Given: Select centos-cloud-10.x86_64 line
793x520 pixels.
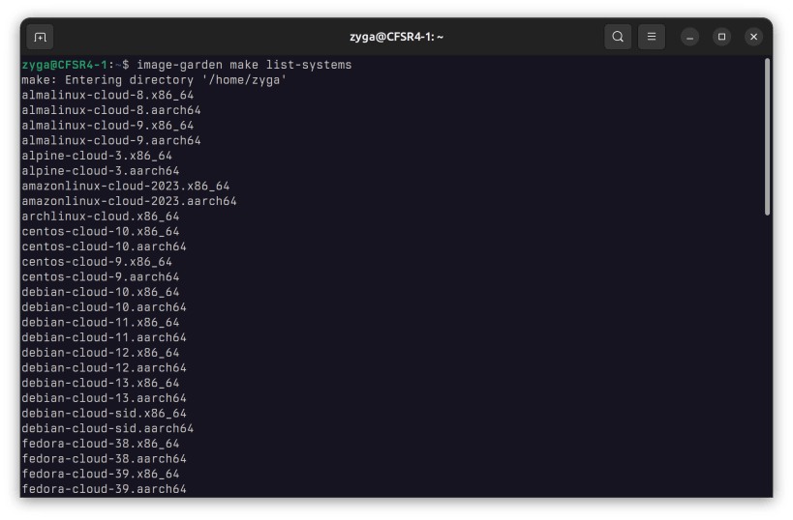Looking at the screenshot, I should [x=101, y=232].
